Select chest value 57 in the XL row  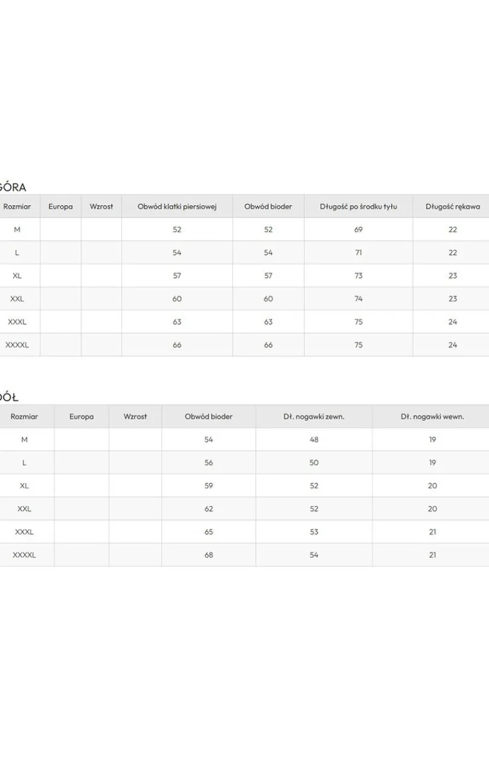pyautogui.click(x=177, y=276)
